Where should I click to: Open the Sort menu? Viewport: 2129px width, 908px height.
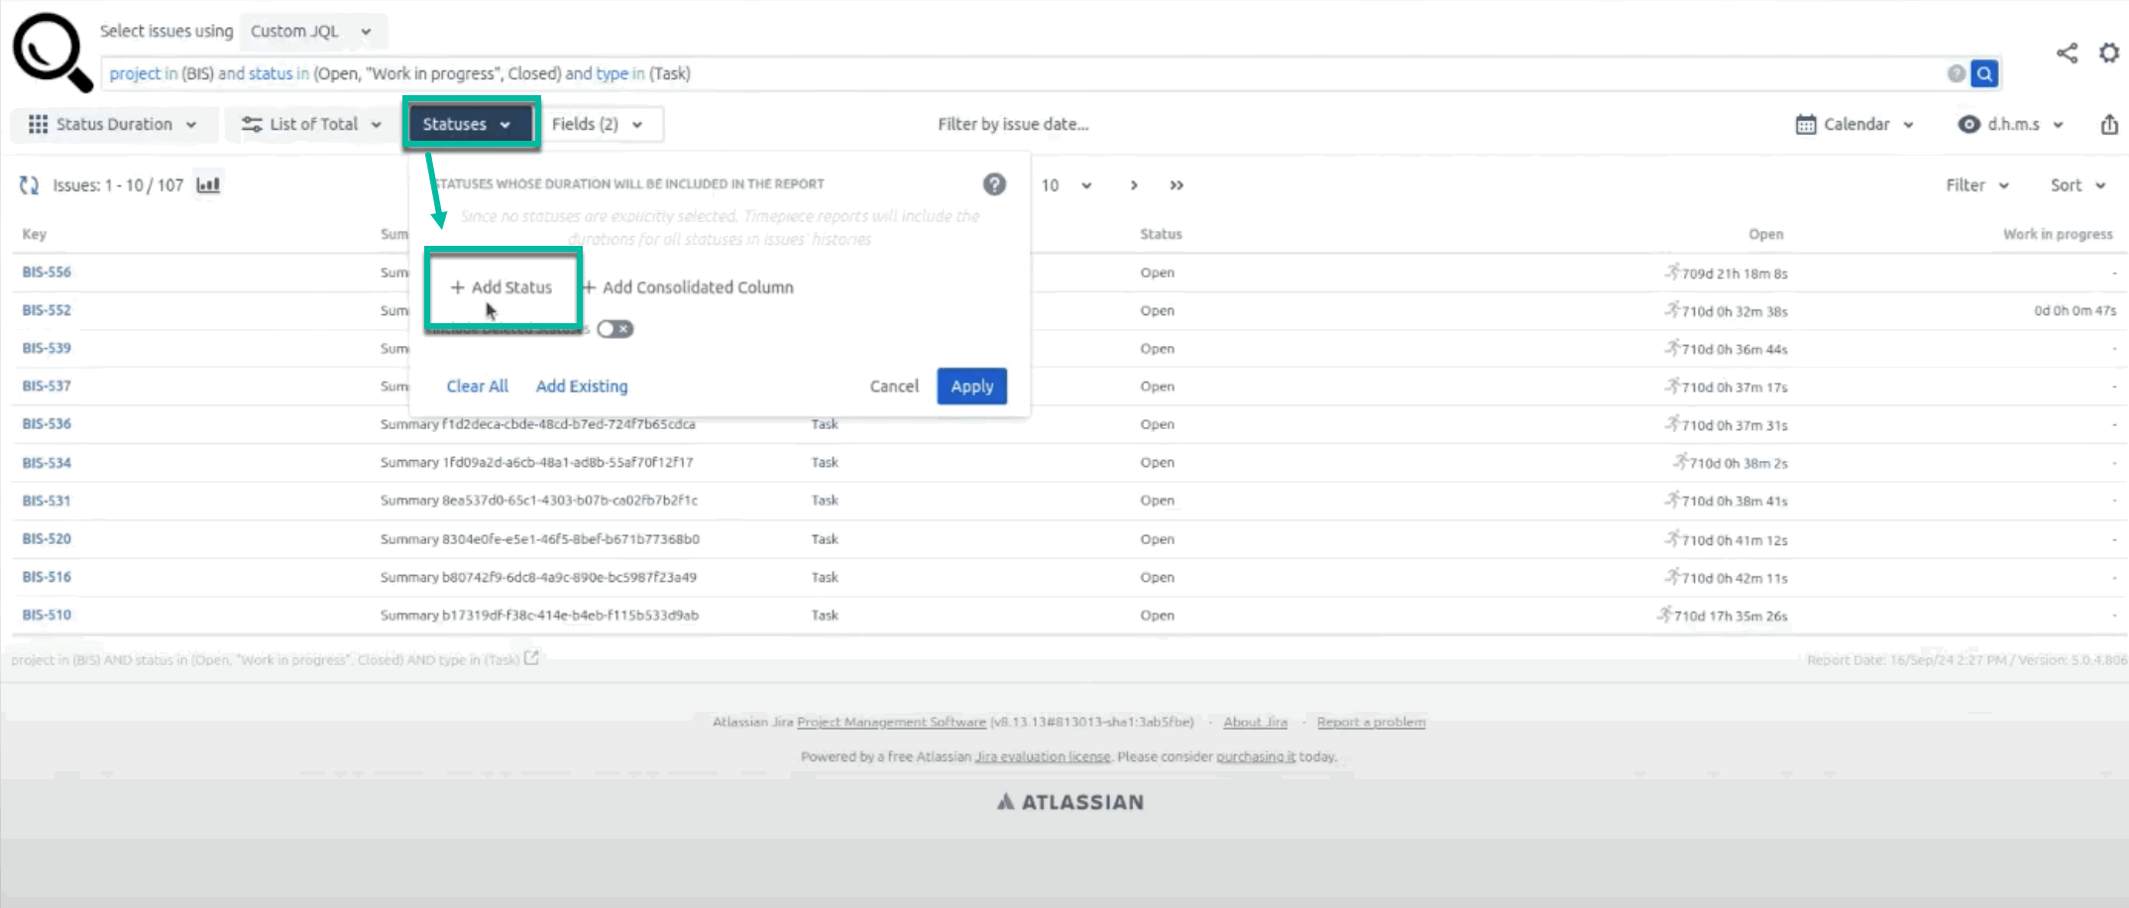(x=2077, y=185)
